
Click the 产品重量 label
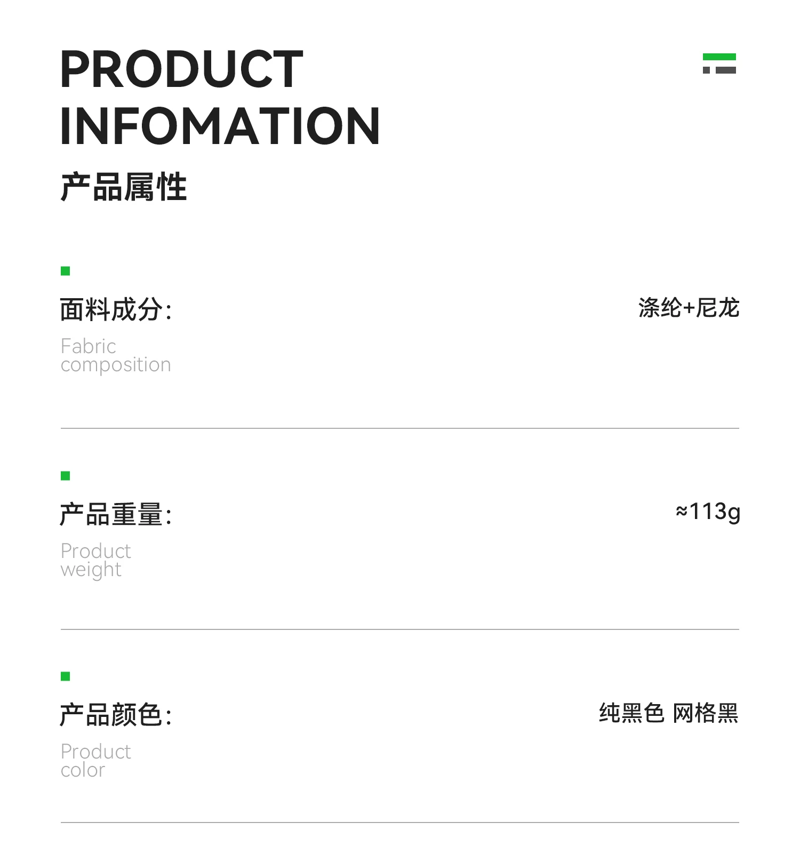tap(116, 515)
